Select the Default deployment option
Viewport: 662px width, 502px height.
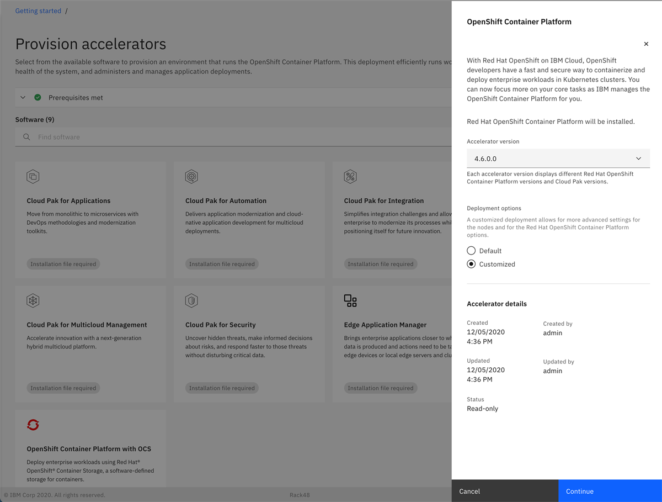pyautogui.click(x=471, y=250)
